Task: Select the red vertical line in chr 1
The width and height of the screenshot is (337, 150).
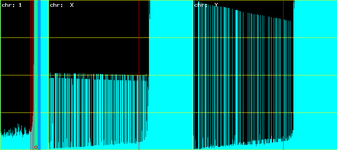Action: click(x=31, y=56)
